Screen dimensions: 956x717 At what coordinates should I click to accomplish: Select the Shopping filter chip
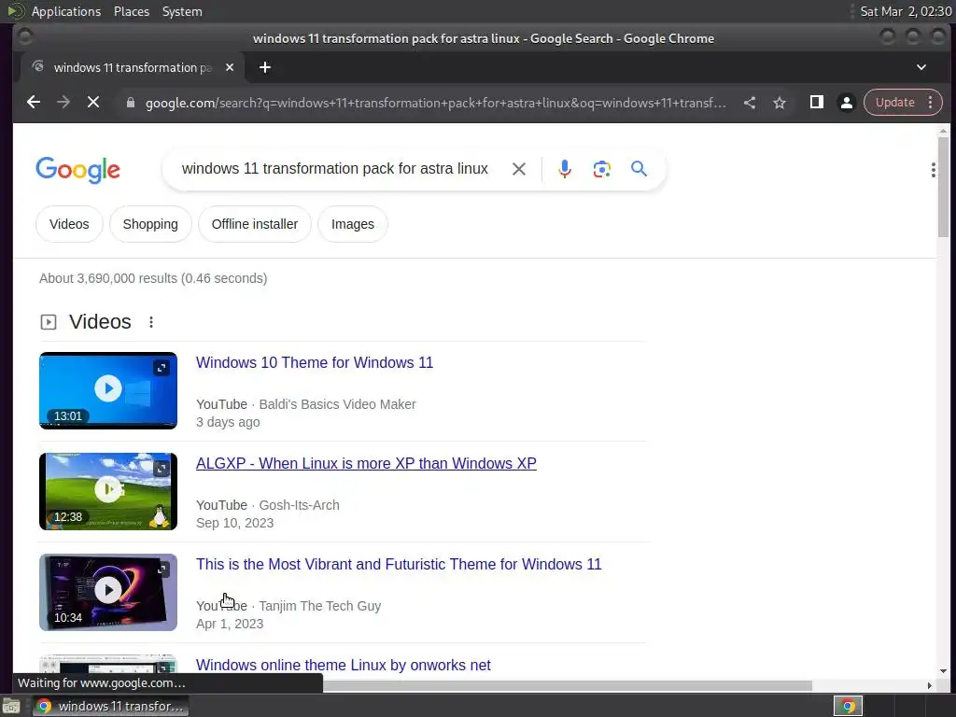tap(150, 224)
